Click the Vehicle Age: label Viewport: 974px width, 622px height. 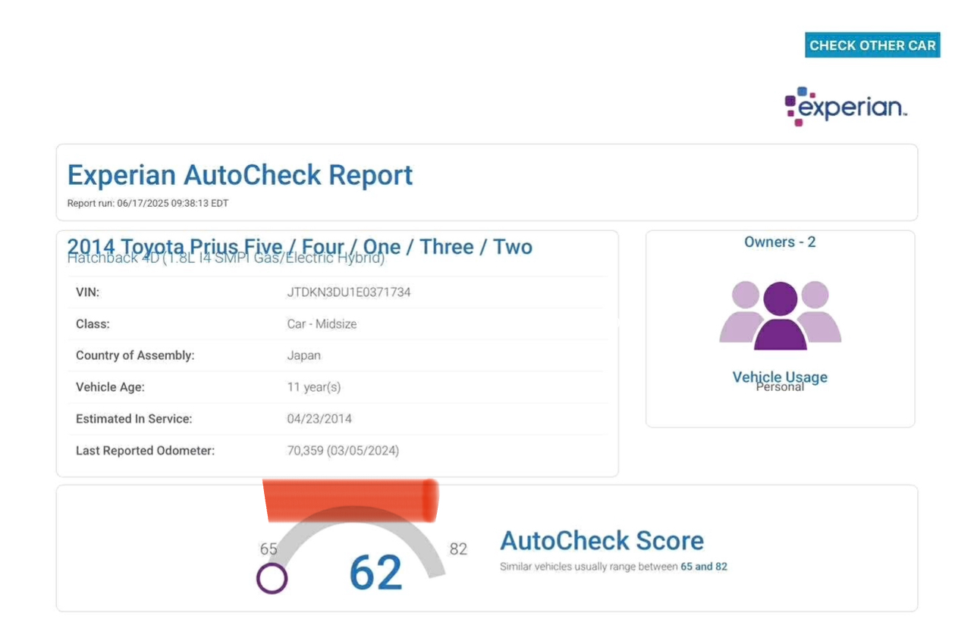click(x=110, y=387)
